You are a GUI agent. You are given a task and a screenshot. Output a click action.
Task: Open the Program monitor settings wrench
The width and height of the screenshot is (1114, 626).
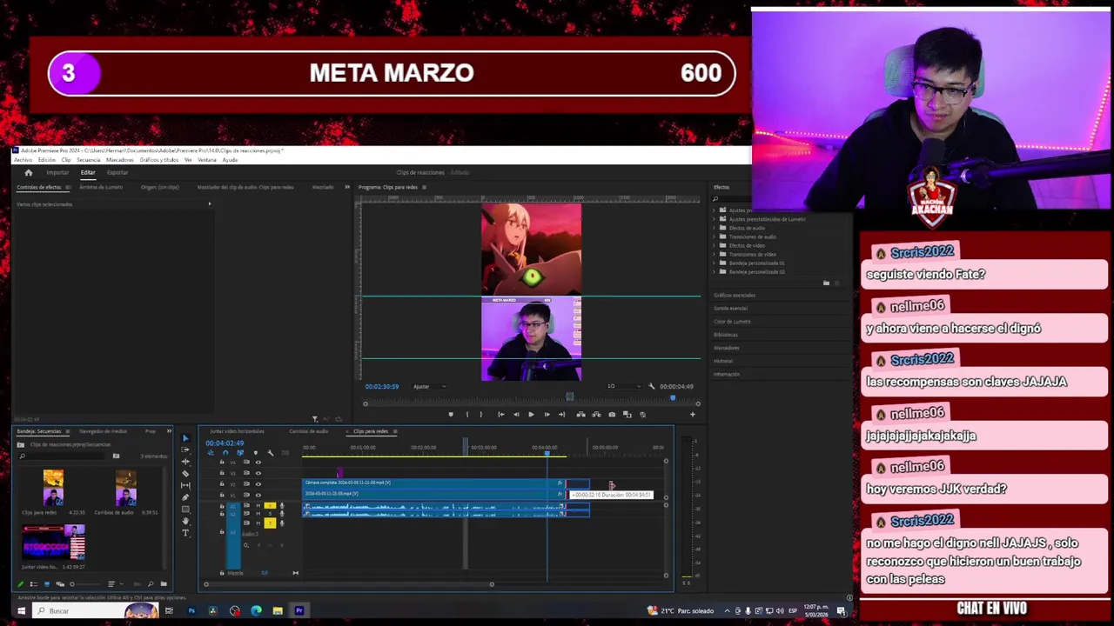pyautogui.click(x=651, y=386)
